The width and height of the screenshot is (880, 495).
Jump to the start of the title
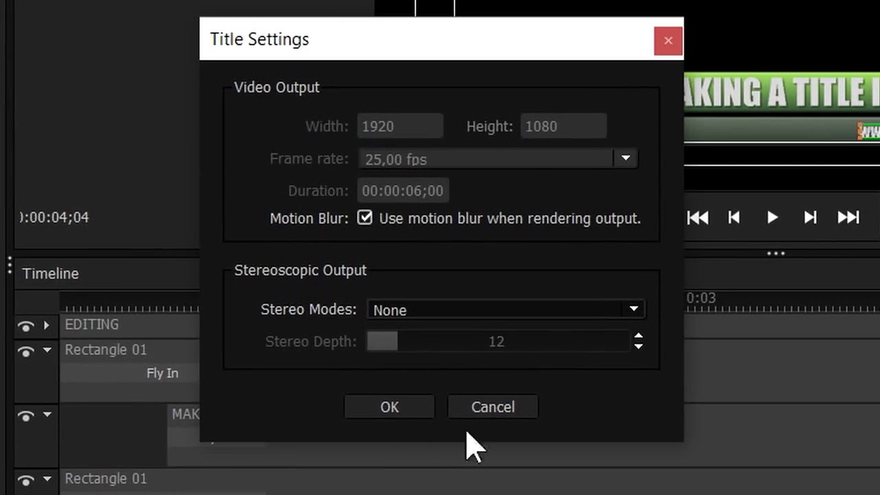pyautogui.click(x=698, y=218)
